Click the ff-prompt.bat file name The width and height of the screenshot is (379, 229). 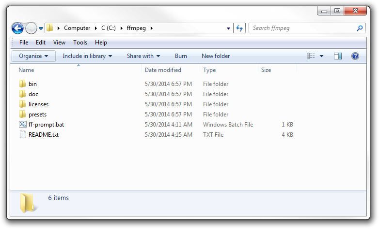[x=46, y=125]
